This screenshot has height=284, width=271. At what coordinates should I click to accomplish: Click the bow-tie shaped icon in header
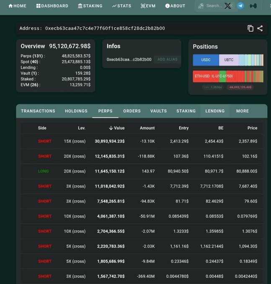pyautogui.click(x=253, y=6)
